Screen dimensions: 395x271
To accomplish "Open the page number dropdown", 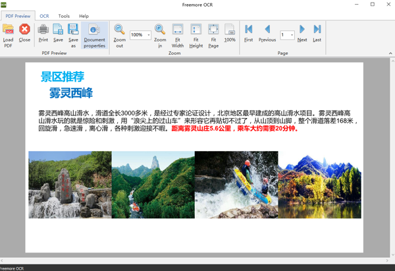I will pos(292,35).
